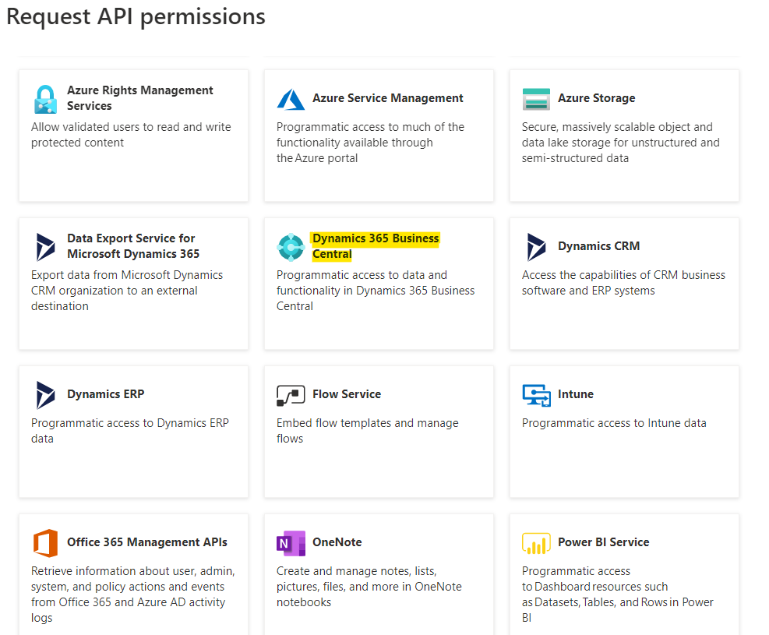
Task: Click the Power BI Service chart icon
Action: [x=536, y=543]
